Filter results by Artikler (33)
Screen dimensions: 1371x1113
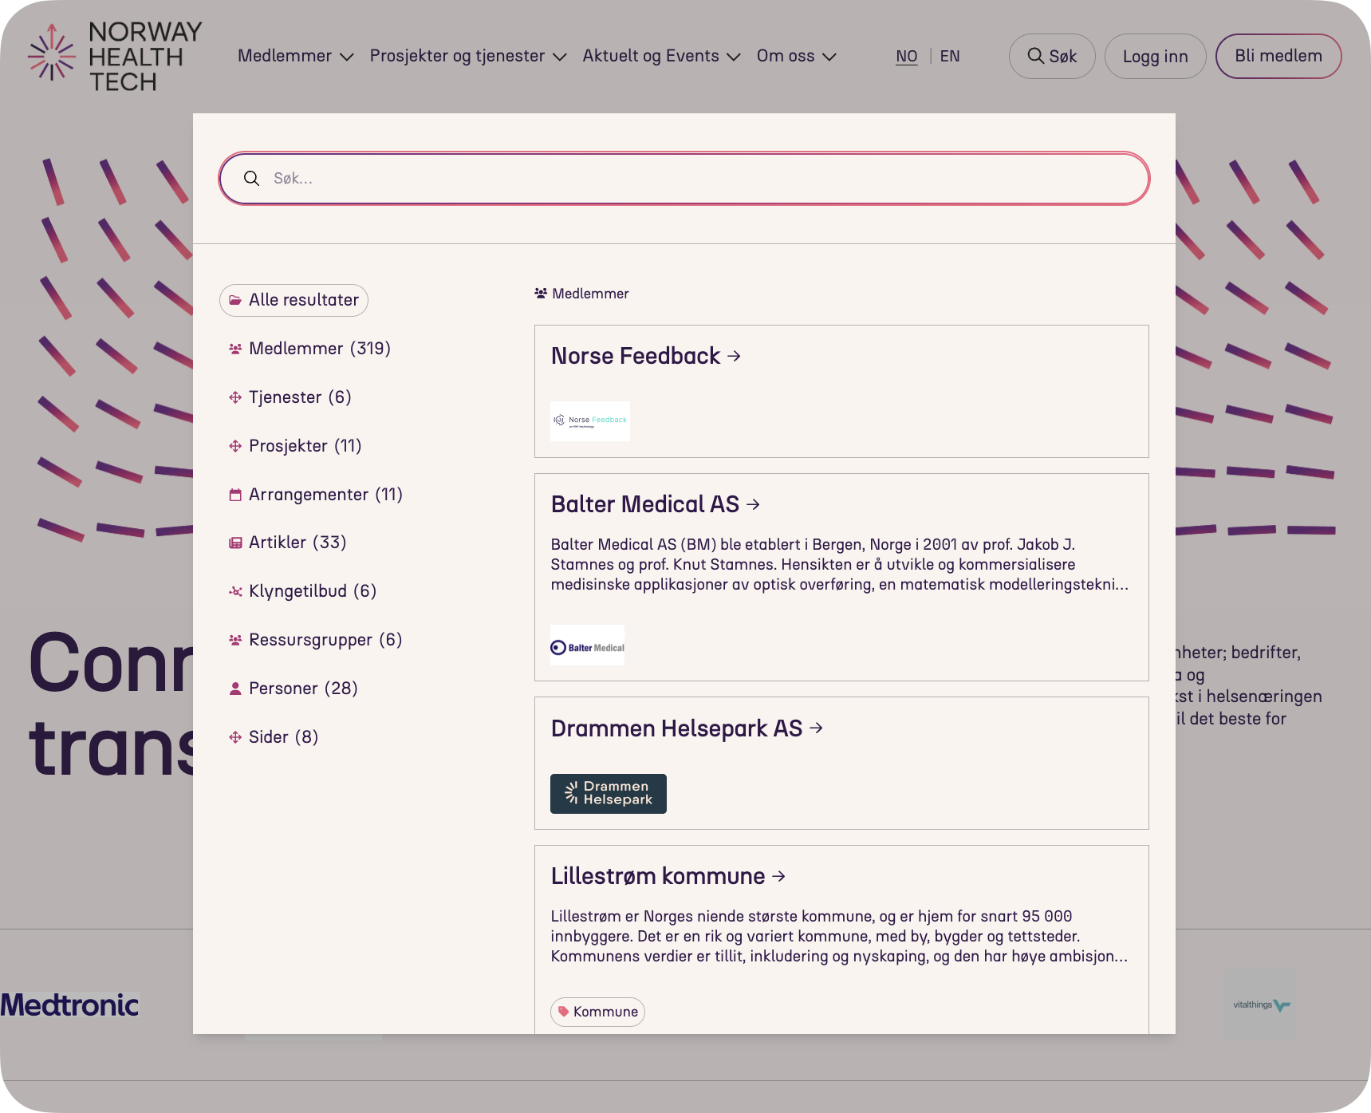click(288, 543)
